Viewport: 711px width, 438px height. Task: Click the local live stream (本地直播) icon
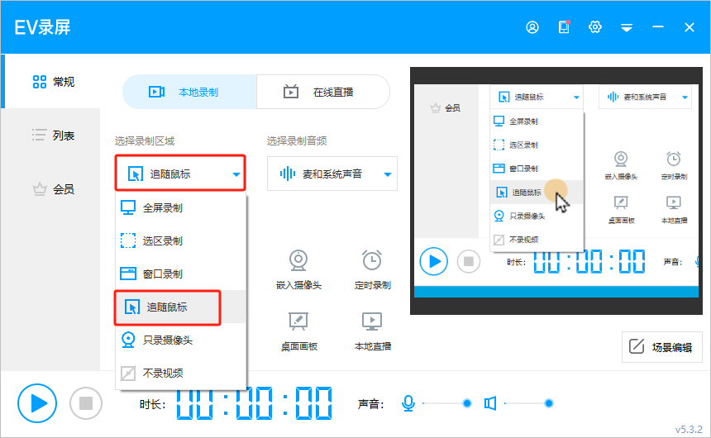371,321
